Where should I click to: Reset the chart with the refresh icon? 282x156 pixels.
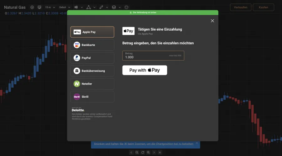coord(143,152)
